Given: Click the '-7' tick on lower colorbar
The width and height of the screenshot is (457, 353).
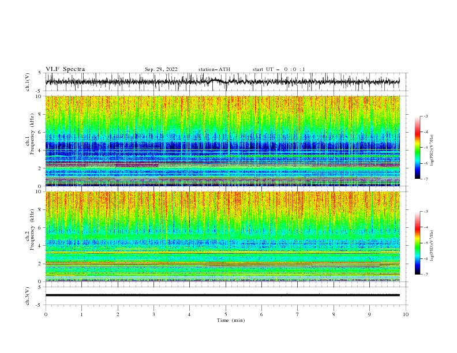Looking at the screenshot, I should 425,275.
